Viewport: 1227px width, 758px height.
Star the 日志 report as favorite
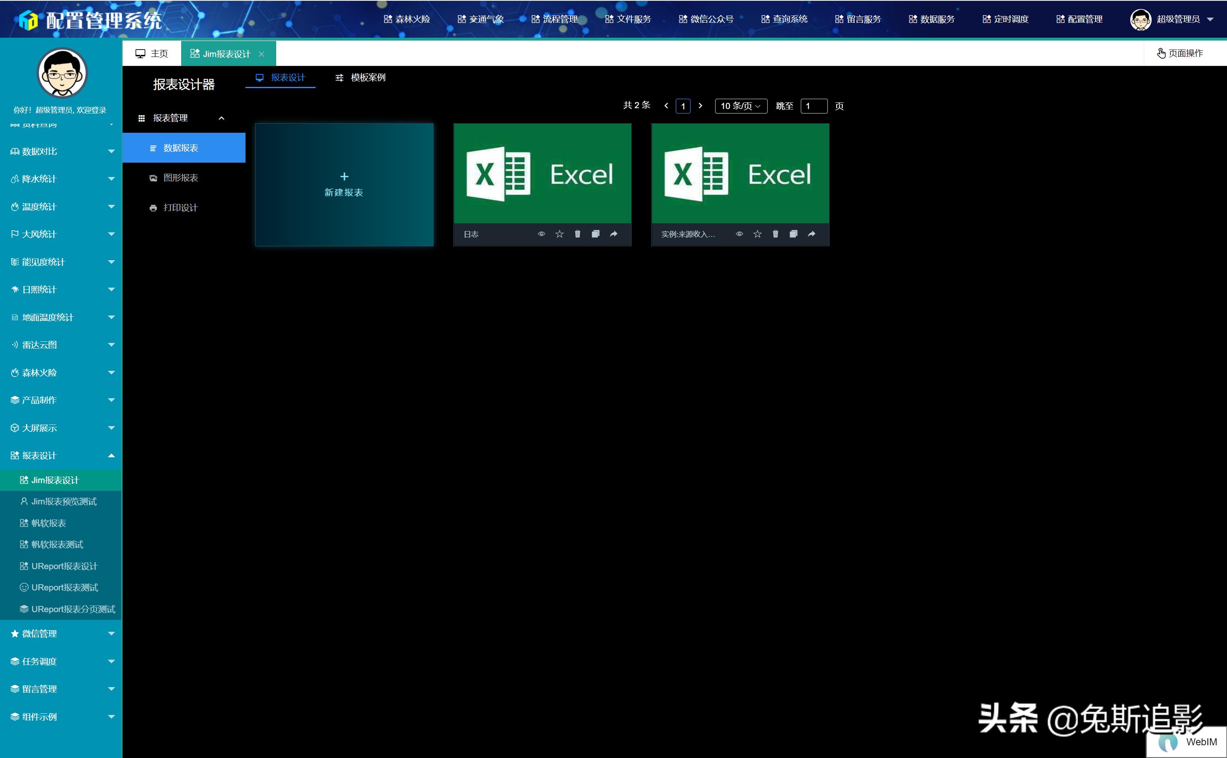(x=559, y=234)
